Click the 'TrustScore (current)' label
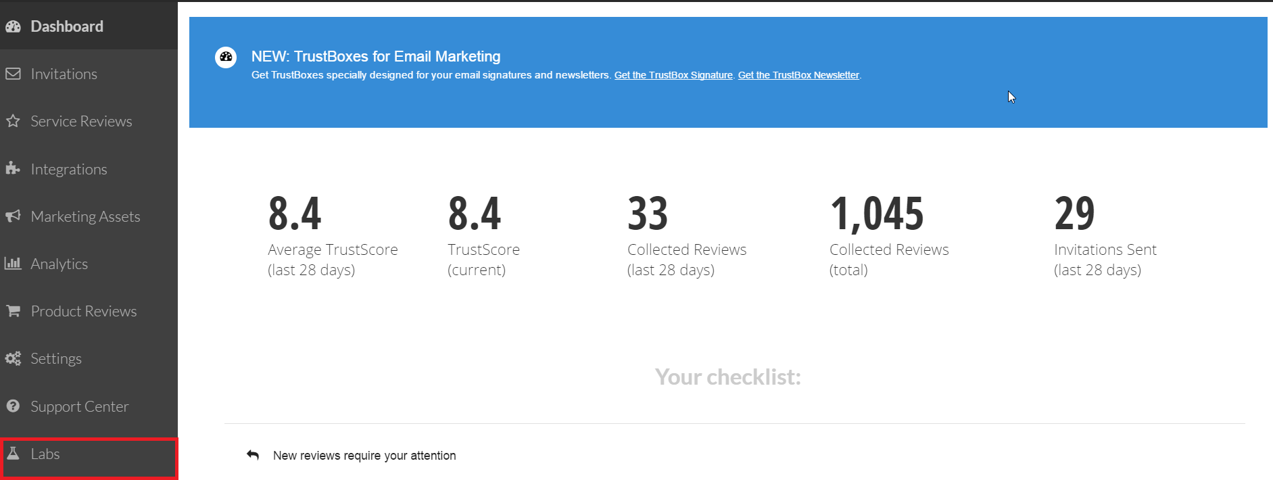This screenshot has width=1273, height=480. click(x=483, y=260)
